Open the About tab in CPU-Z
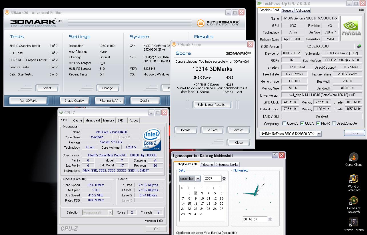The image size is (367, 235). 134,120
